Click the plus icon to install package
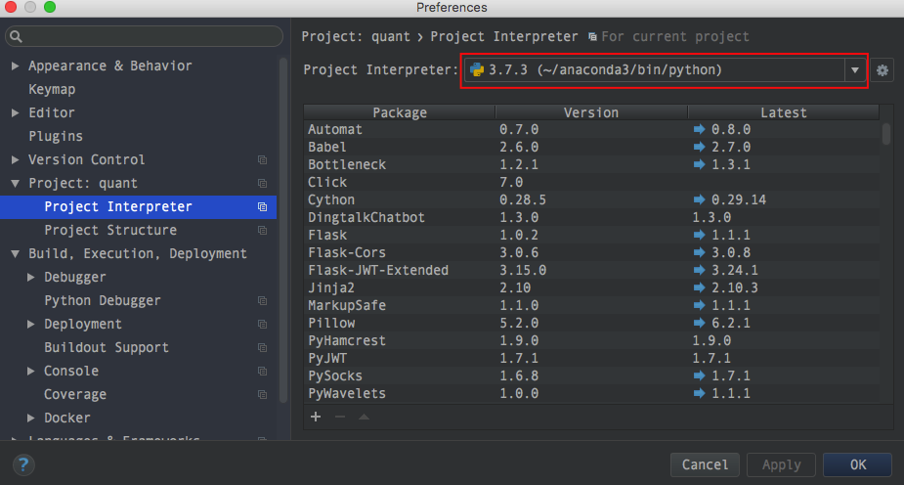The width and height of the screenshot is (904, 485). (316, 417)
